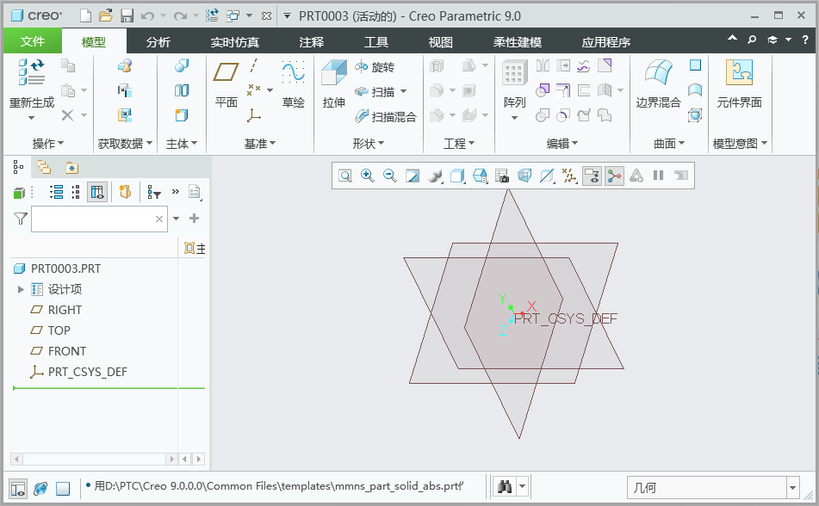Add a search filter with plus icon
The image size is (819, 506).
point(194,219)
